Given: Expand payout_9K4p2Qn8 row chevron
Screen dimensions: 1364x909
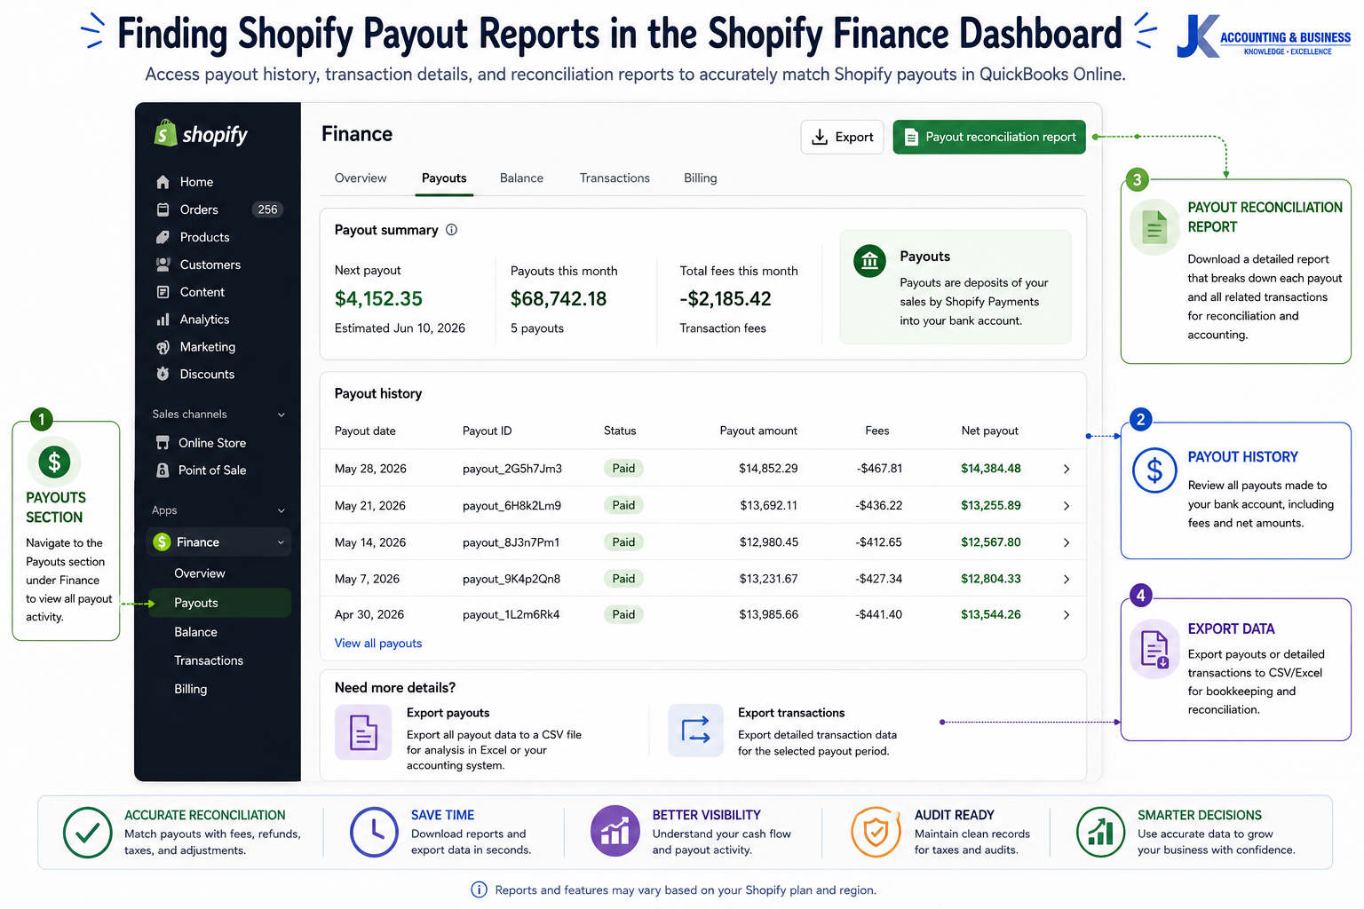Looking at the screenshot, I should tap(1067, 579).
